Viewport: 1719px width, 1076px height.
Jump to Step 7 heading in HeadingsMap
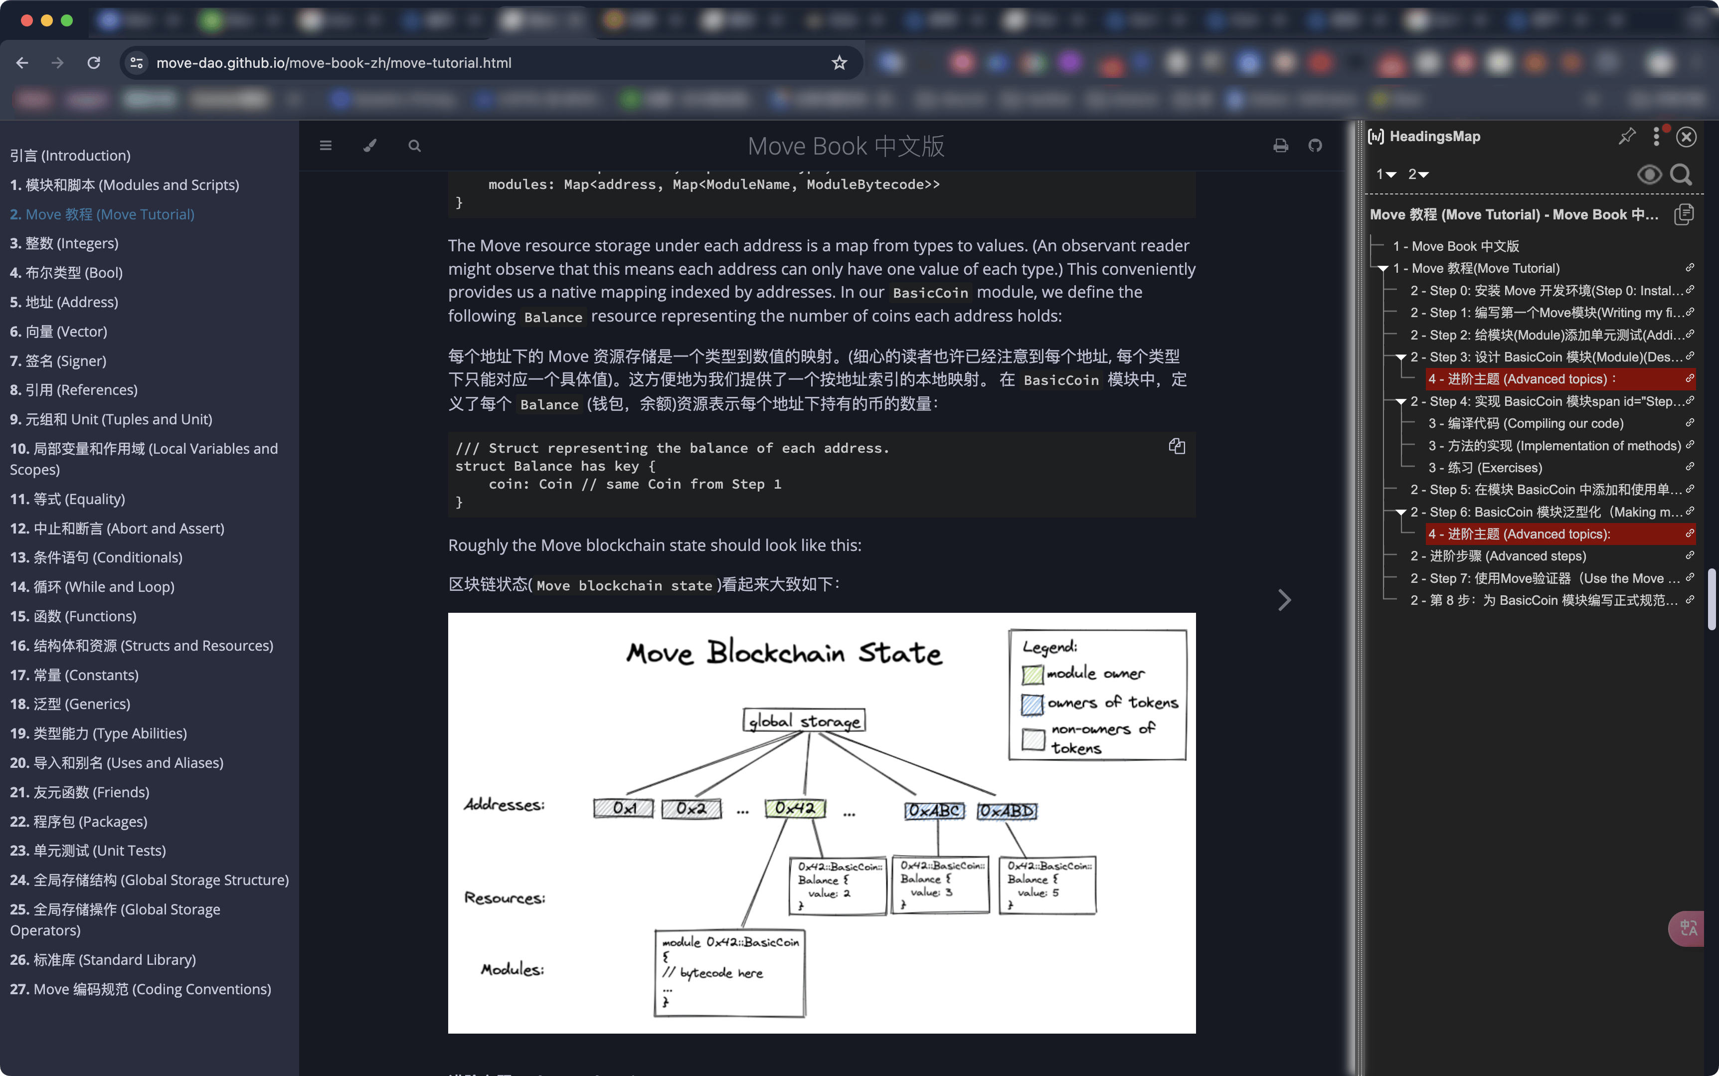pyautogui.click(x=1546, y=578)
